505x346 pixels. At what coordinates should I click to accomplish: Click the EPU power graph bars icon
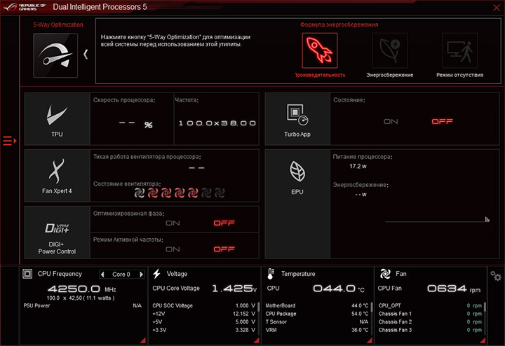(487, 219)
